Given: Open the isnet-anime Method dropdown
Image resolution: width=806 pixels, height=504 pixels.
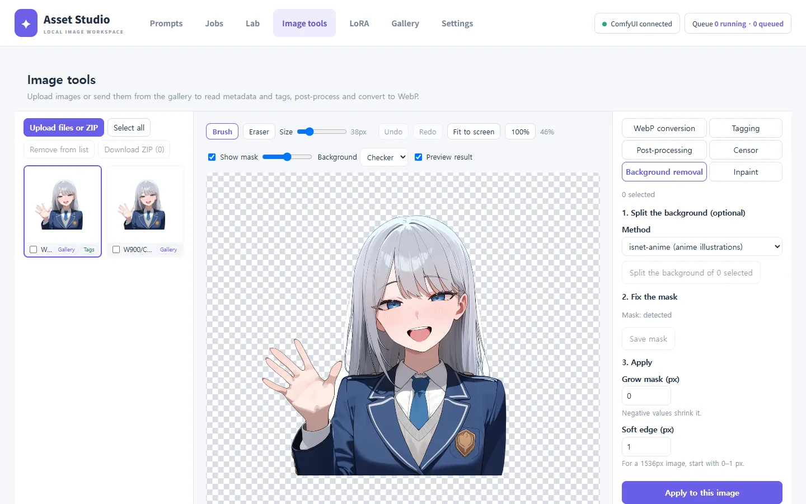Looking at the screenshot, I should [x=702, y=246].
